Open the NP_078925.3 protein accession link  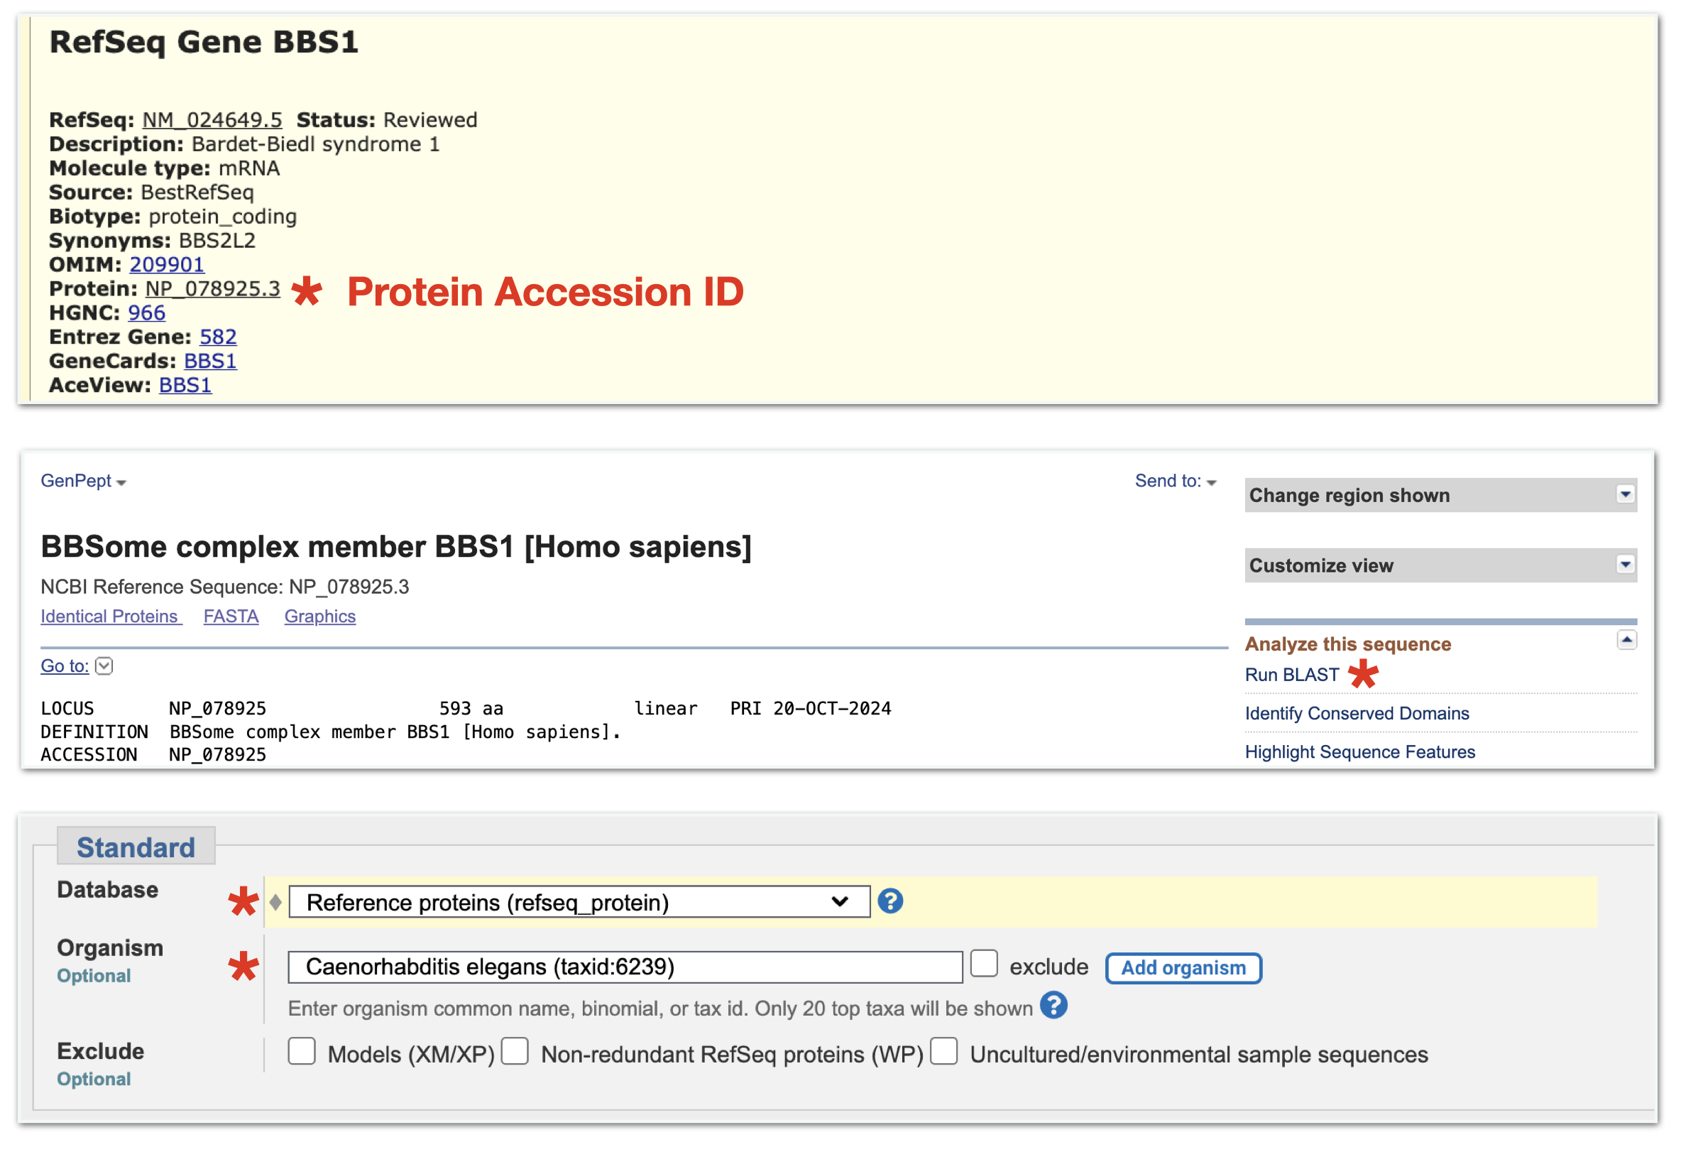pos(213,289)
